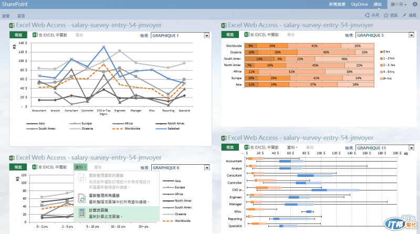Switch to the 頁面 ribbon tab
This screenshot has height=234, width=420.
click(x=21, y=16)
